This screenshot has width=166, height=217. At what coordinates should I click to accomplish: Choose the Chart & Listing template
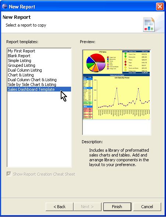tap(21, 75)
